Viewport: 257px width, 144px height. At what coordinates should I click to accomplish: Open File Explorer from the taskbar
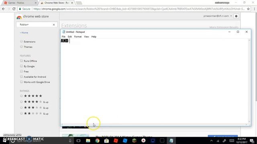88,140
